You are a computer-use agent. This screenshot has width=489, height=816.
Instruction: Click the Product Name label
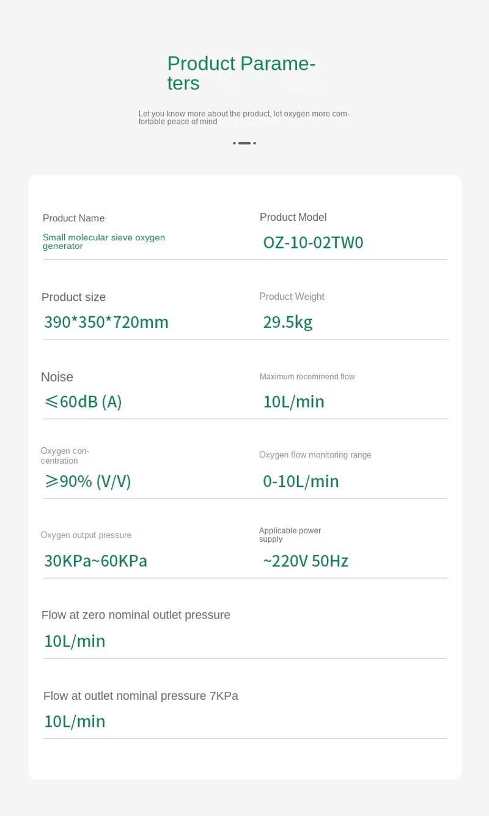(x=73, y=218)
